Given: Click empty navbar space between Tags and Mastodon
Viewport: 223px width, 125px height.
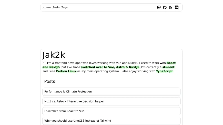Looking at the screenshot, I should (111, 7).
